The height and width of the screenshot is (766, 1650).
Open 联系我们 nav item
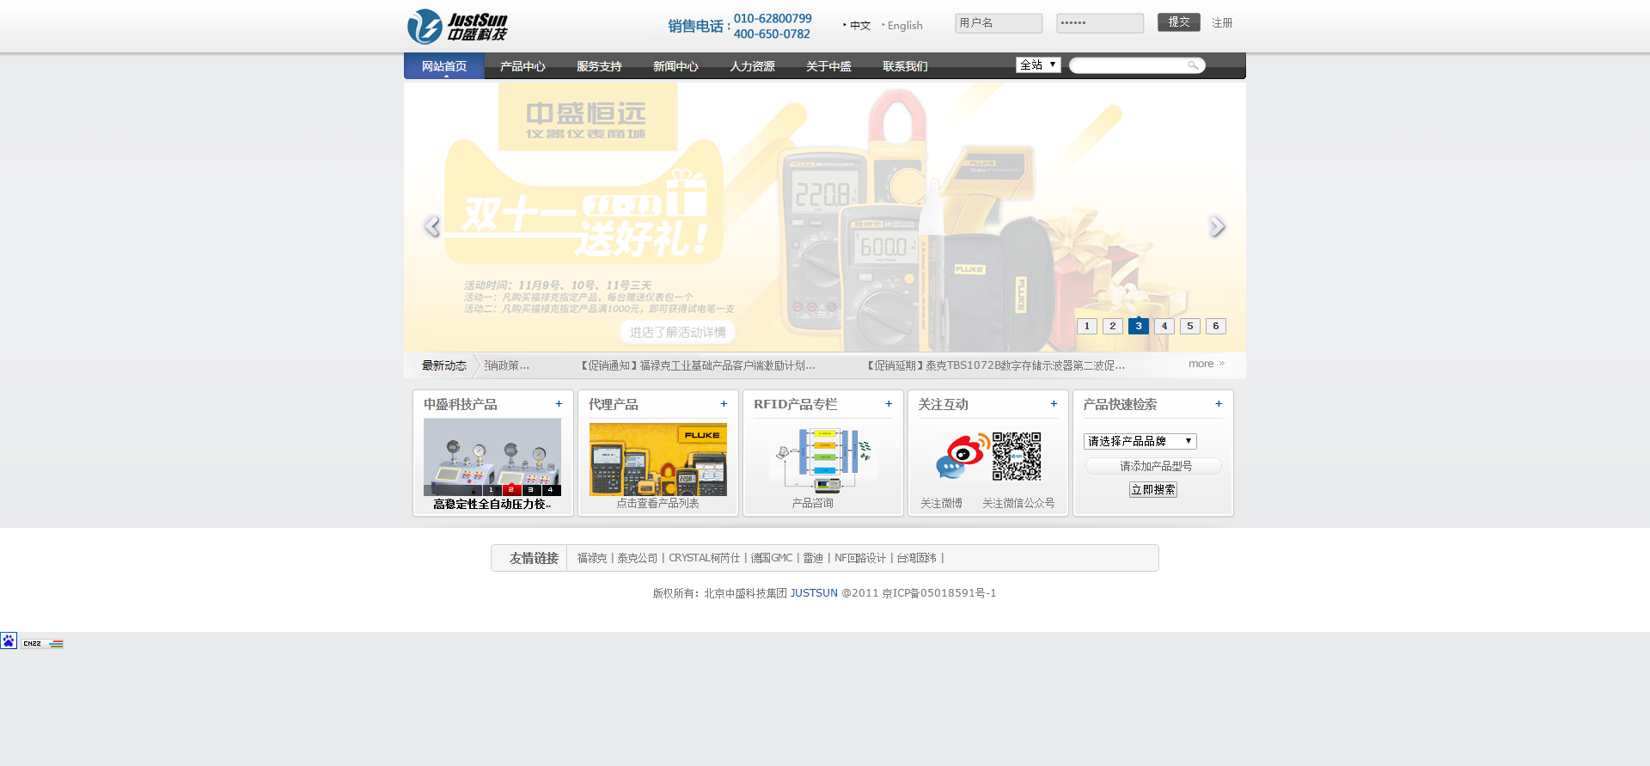pyautogui.click(x=905, y=66)
